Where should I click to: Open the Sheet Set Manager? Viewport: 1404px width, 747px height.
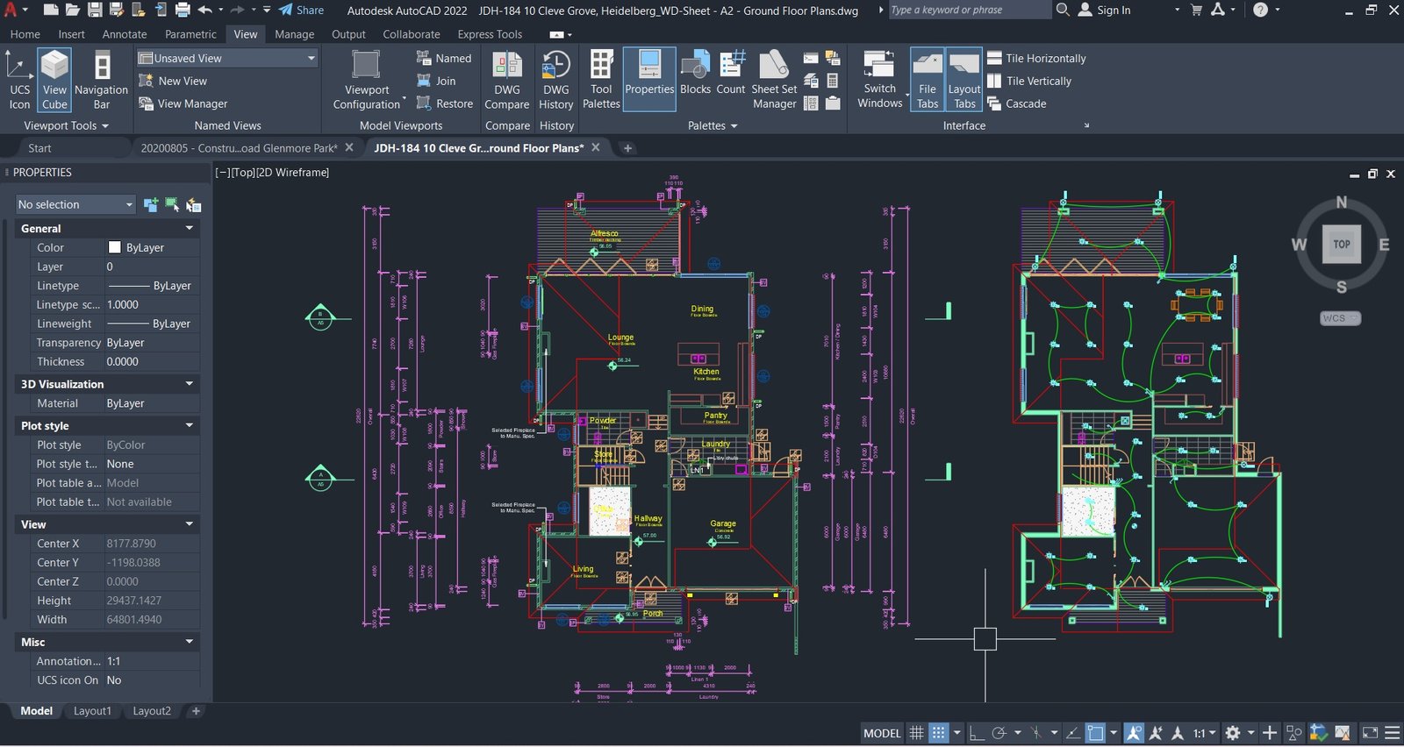774,79
